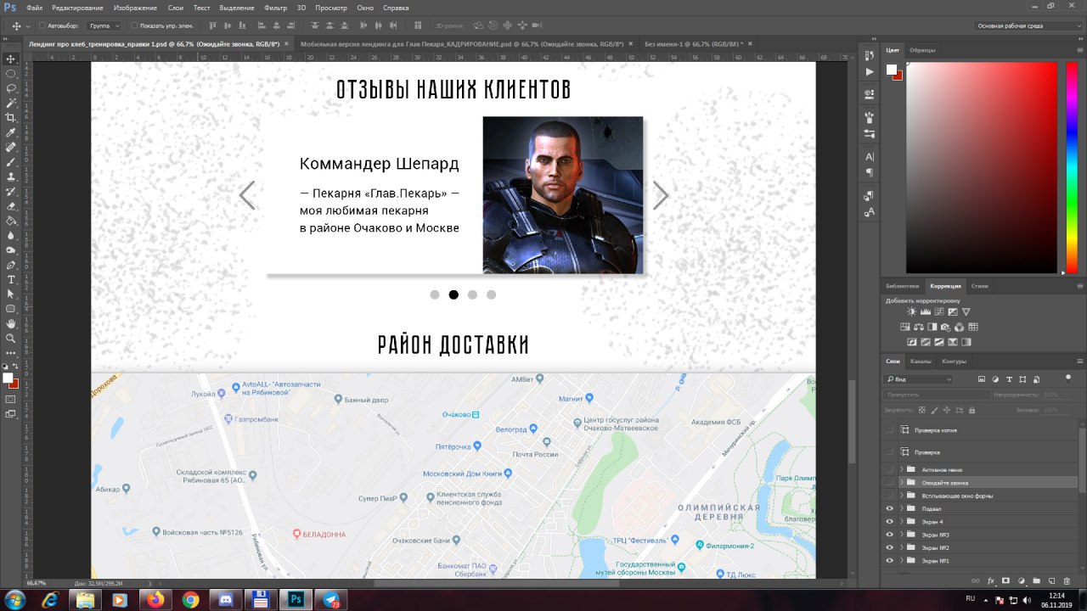1087x611 pixels.
Task: Create new group folder icon
Action: [1036, 581]
